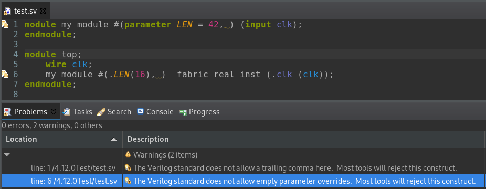Viewport: 486px width, 189px height.
Task: Click the underlined comma warning on line 6
Action: (x=159, y=75)
